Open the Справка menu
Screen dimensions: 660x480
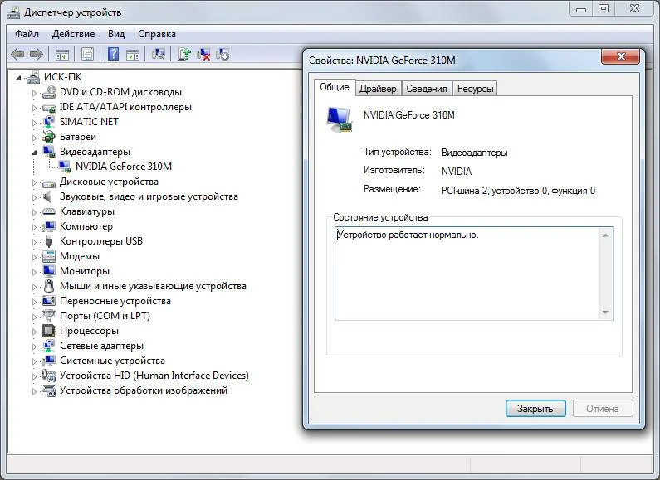[x=157, y=34]
